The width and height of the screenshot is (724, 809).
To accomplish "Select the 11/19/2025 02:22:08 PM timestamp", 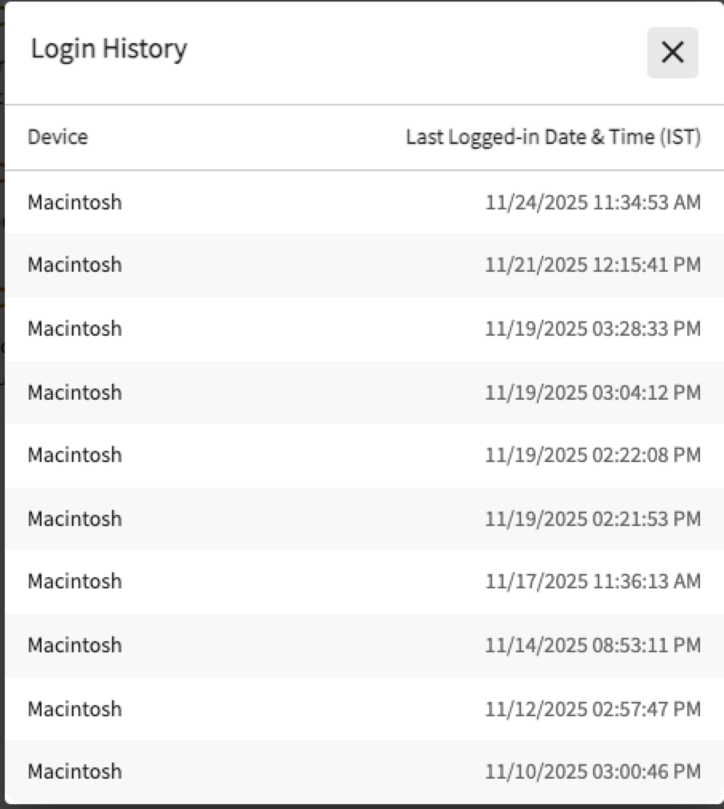I will coord(592,455).
